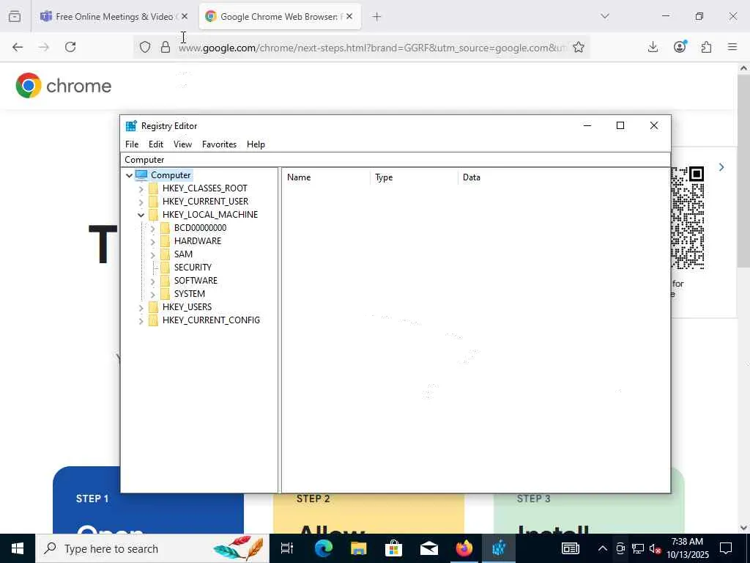Show hidden system tray icons

pos(603,548)
